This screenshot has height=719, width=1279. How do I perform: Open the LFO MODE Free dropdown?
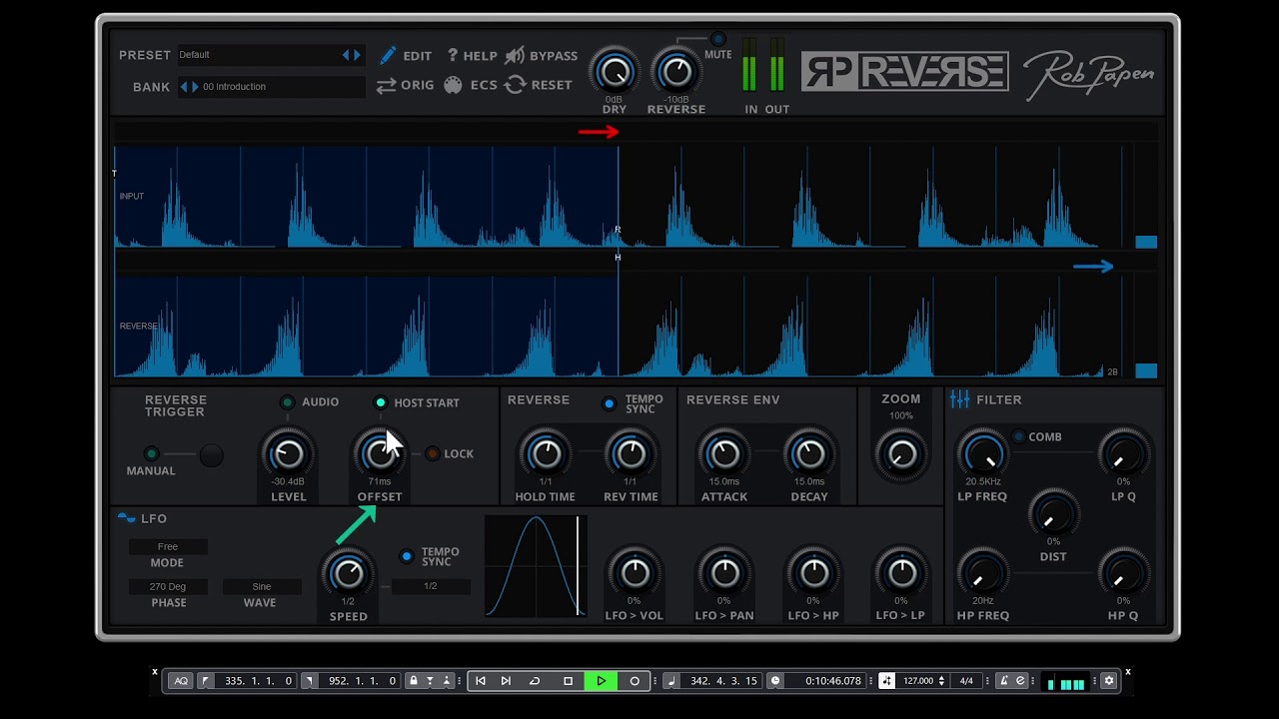(168, 547)
